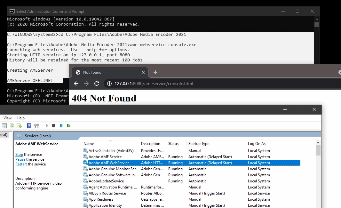
Task: Click Command Prompt scrollbar thumb
Action: [x=317, y=24]
